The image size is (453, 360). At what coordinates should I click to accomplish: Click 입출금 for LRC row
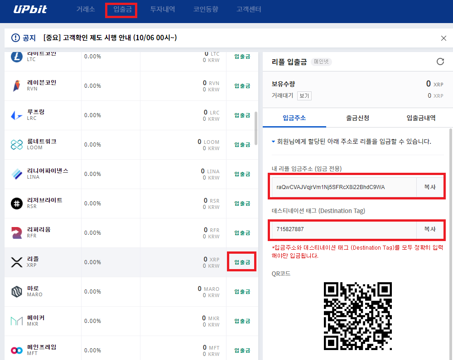click(x=242, y=115)
